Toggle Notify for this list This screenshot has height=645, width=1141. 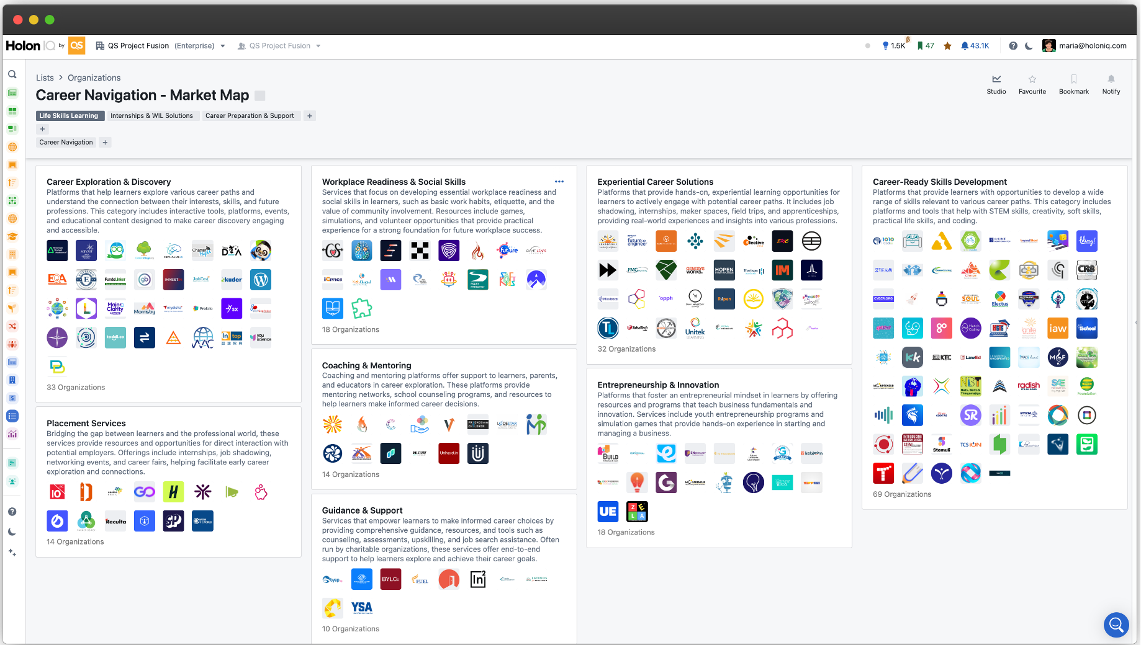[1111, 84]
